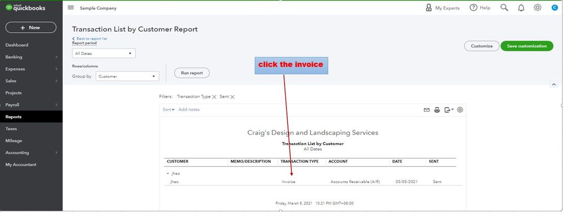Screen dimensions: 563x212
Task: Expand the Expenses submenu
Action: coord(56,69)
